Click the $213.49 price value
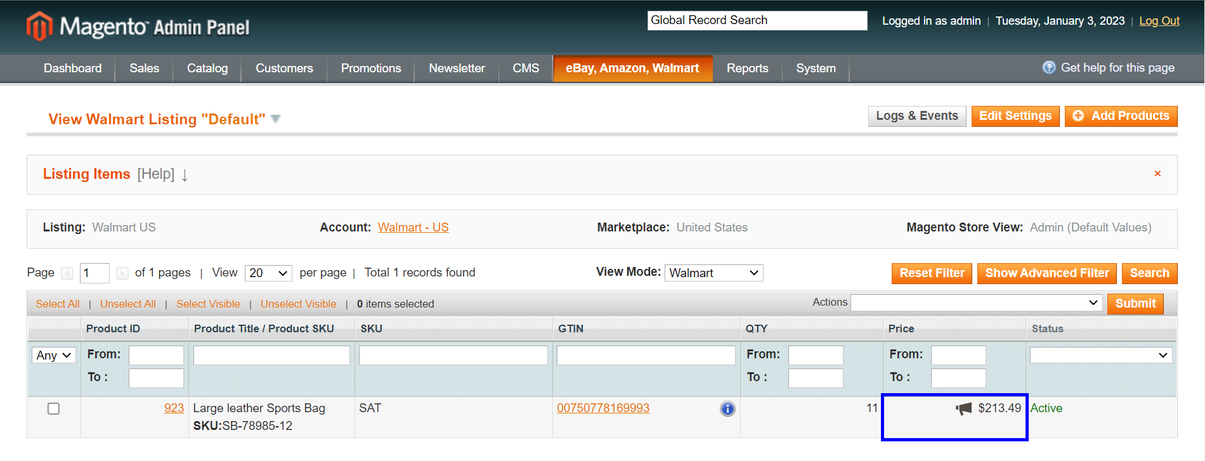 pyautogui.click(x=1000, y=408)
